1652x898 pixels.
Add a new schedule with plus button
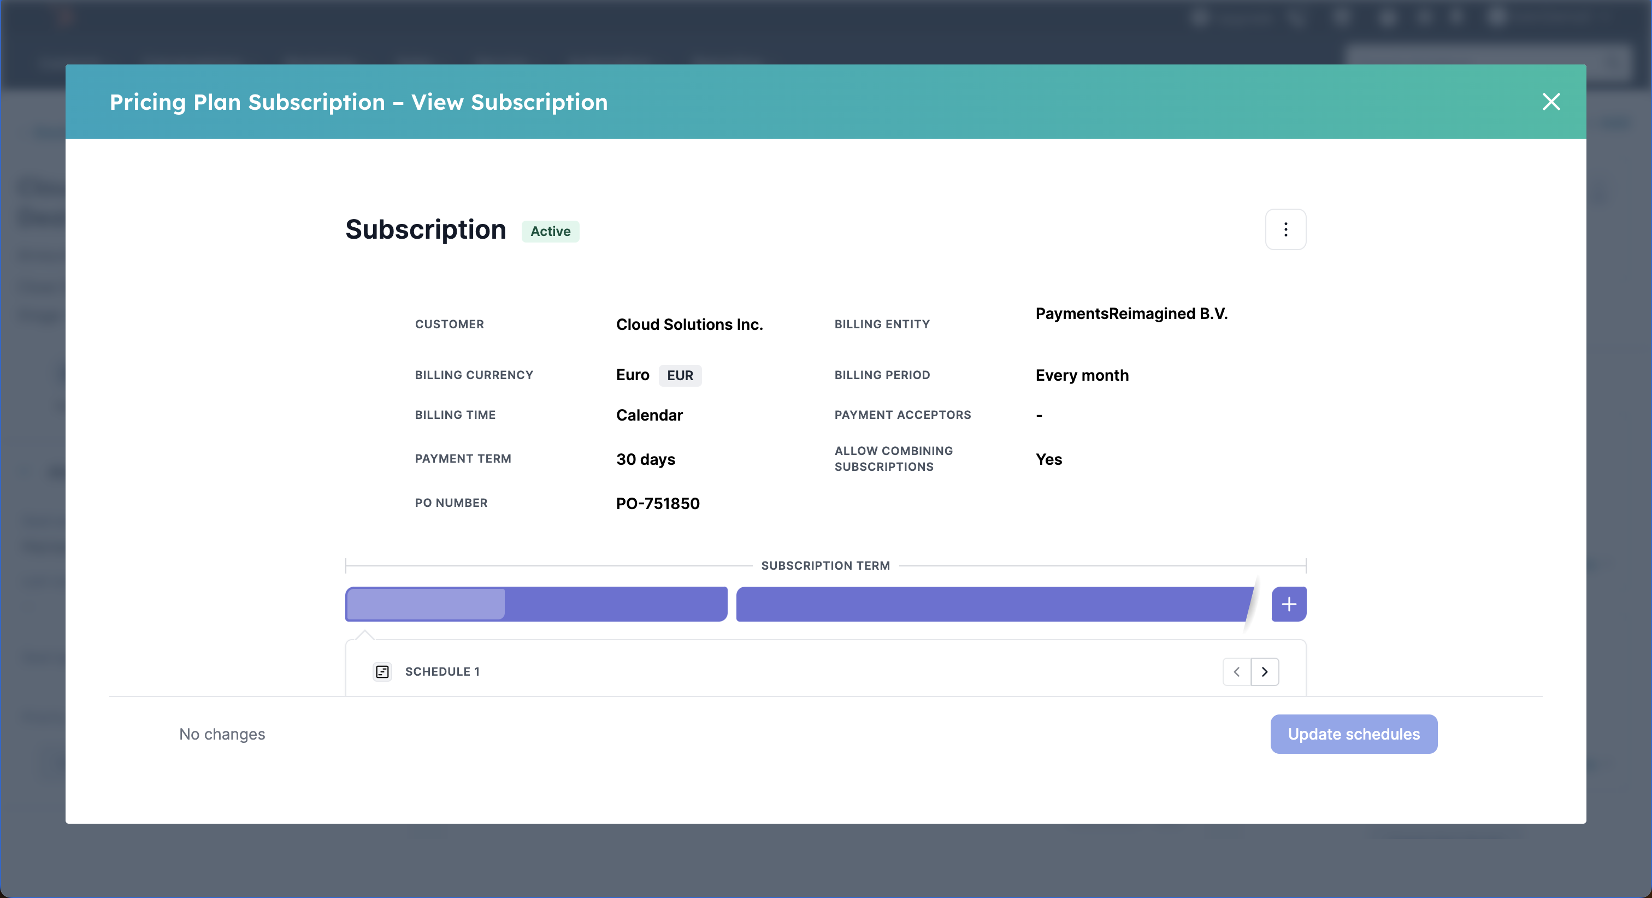1288,604
